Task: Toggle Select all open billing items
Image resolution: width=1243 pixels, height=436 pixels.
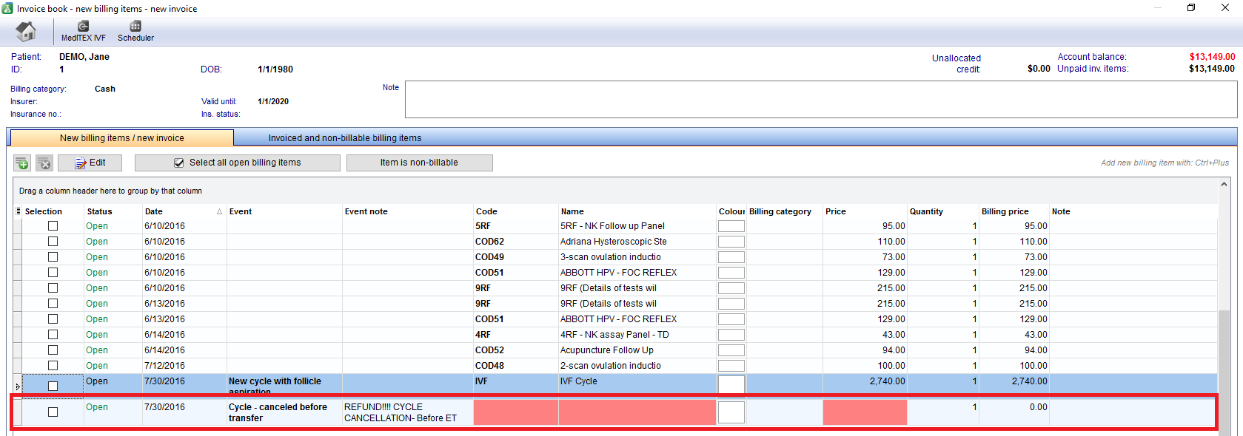Action: point(238,163)
